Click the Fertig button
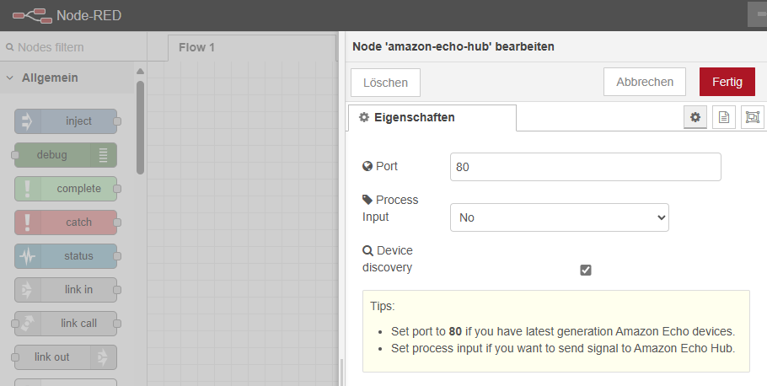The width and height of the screenshot is (767, 386). 727,83
